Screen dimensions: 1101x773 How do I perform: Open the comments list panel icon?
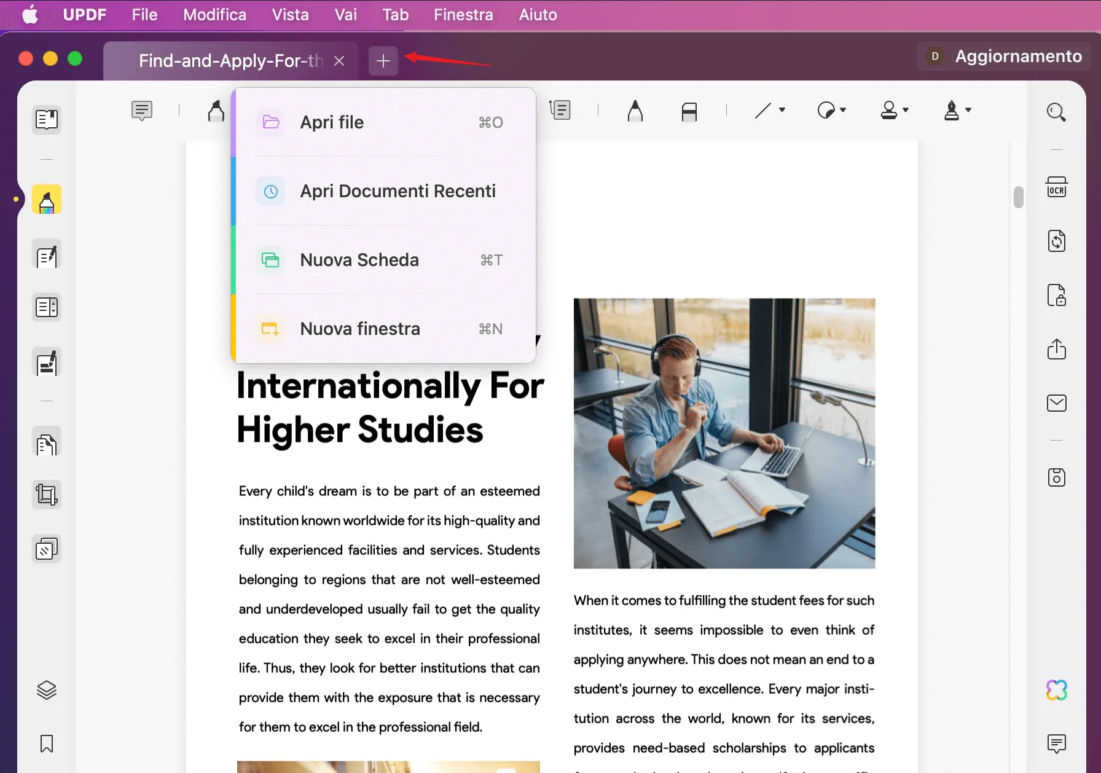(x=1057, y=744)
